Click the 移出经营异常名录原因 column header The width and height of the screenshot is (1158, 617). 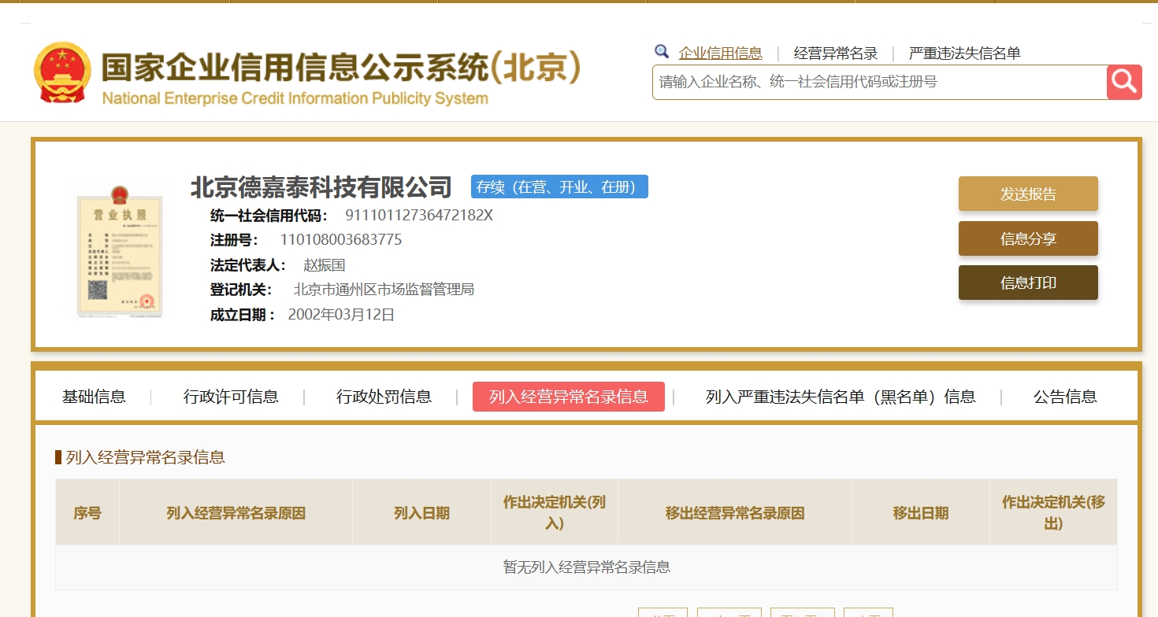(735, 513)
